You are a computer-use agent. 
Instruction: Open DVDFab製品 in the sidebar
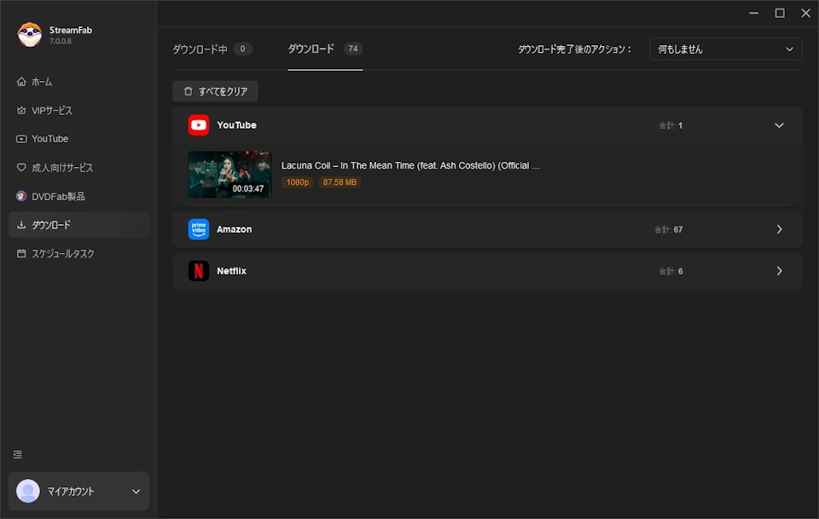click(58, 196)
